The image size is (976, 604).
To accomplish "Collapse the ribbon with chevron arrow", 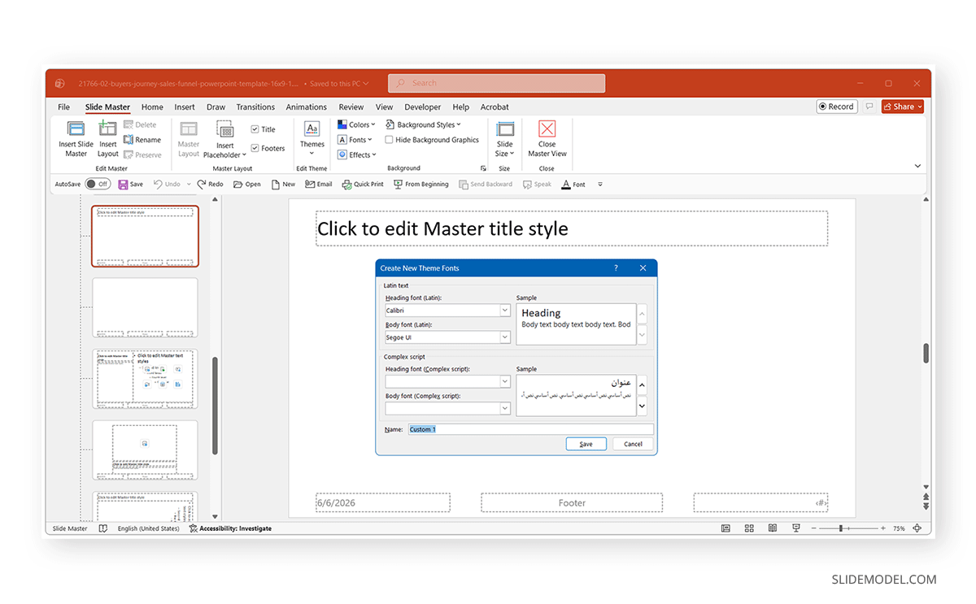I will (x=917, y=166).
